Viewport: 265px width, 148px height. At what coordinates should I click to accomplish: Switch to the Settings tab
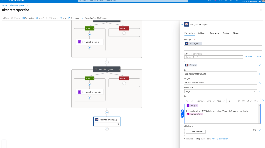click(202, 33)
